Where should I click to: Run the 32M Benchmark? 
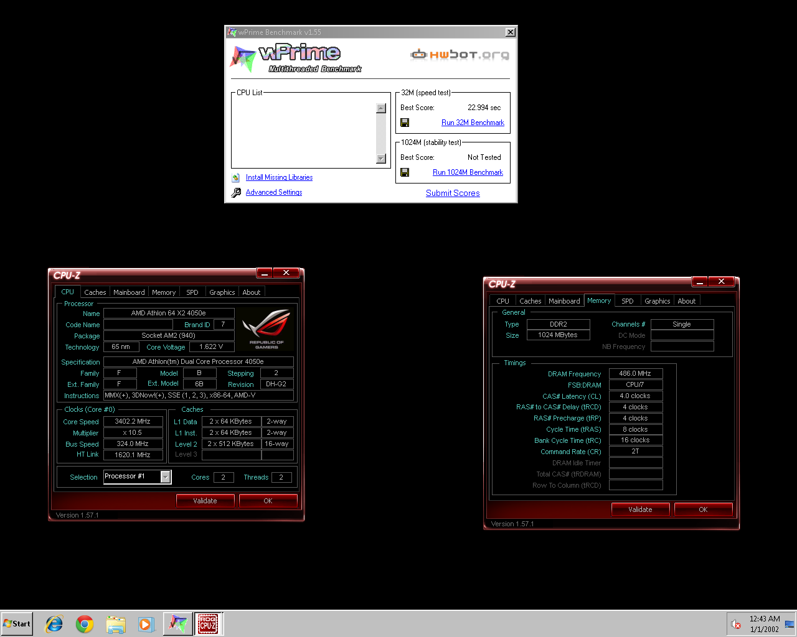coord(473,123)
